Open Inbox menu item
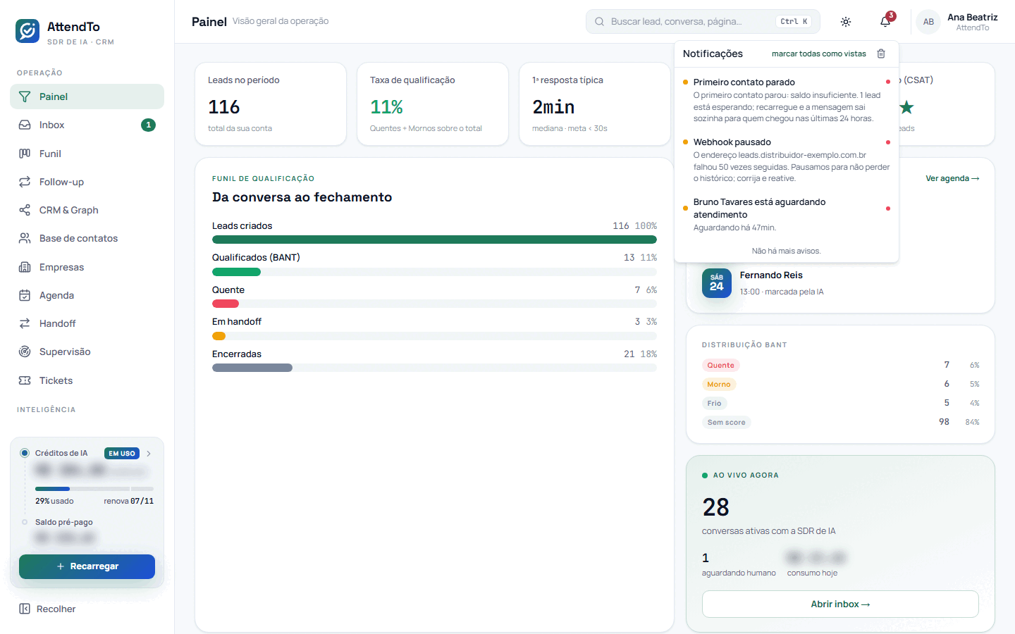 (87, 125)
